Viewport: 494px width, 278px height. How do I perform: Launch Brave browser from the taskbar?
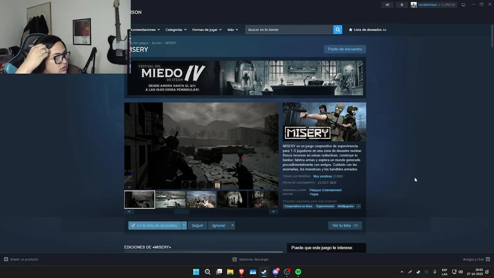(x=242, y=272)
